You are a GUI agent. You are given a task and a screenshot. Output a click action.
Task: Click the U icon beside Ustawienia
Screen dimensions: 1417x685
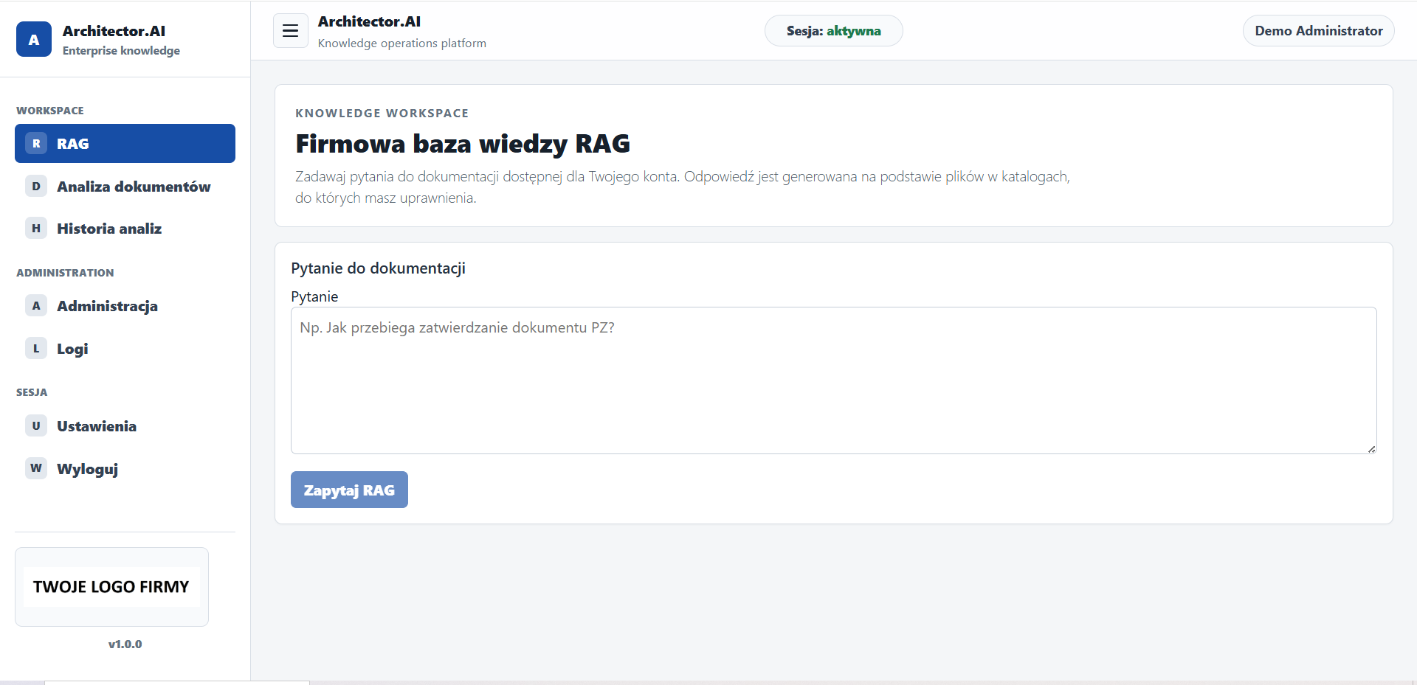coord(36,425)
